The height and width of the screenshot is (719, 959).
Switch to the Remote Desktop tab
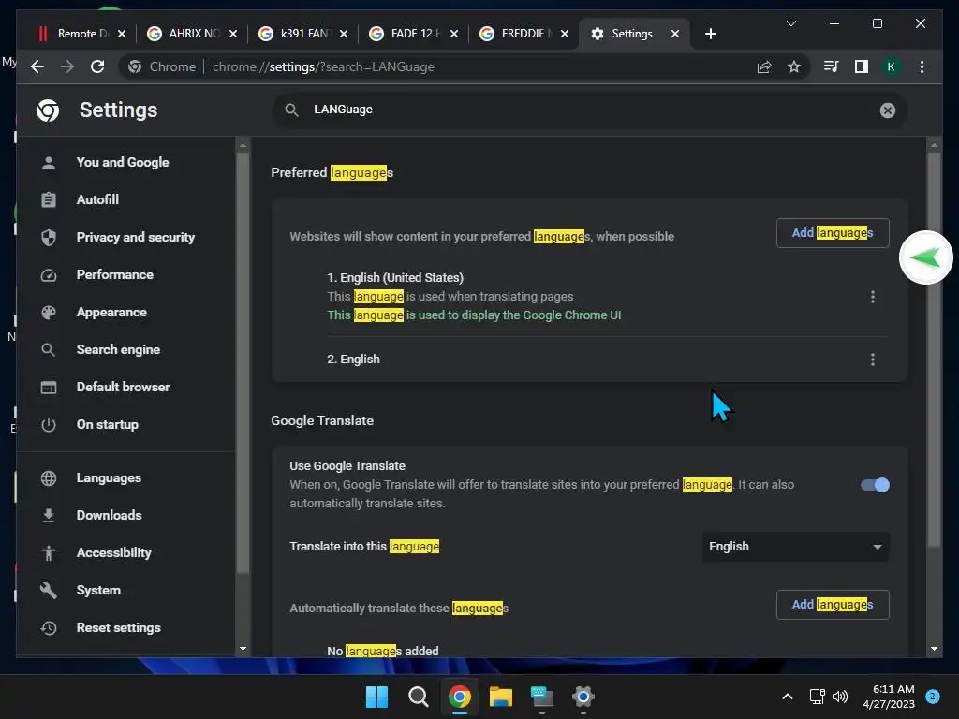click(81, 34)
